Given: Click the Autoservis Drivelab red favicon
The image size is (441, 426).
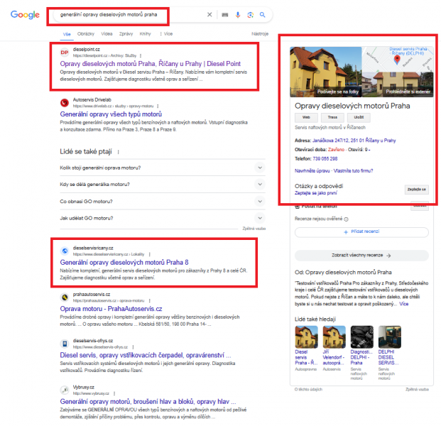Looking at the screenshot, I should click(x=65, y=103).
